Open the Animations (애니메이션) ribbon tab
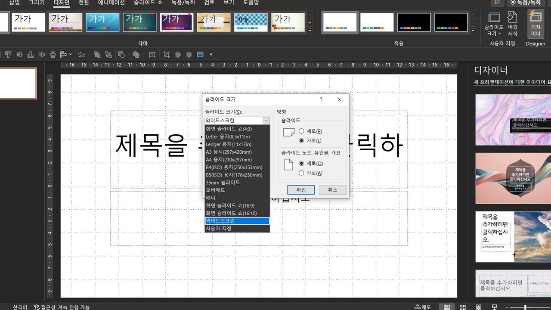This screenshot has height=310, width=551. 111,3
